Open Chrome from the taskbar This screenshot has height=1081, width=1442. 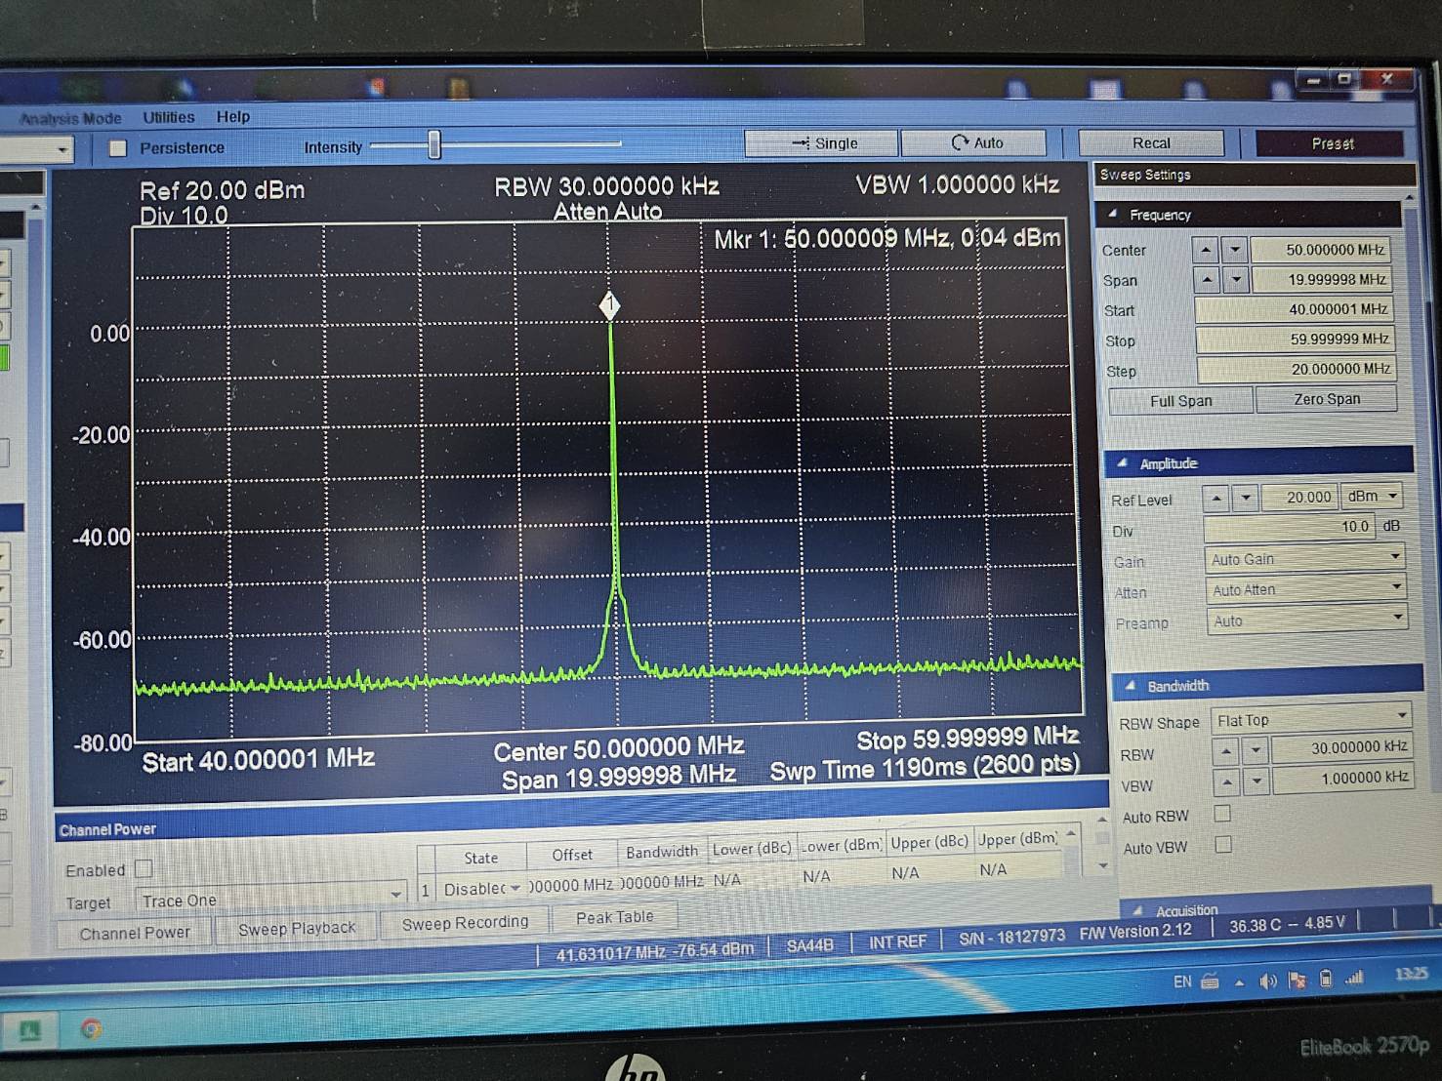coord(91,1028)
